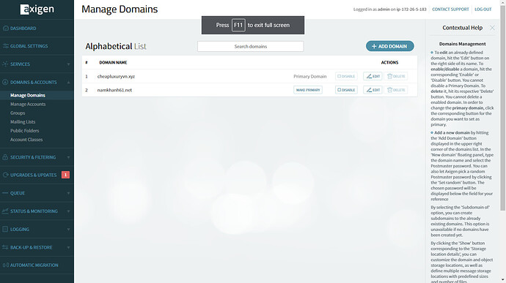This screenshot has width=506, height=283.
Task: Edit the namkhanh61.net domain
Action: coord(373,90)
